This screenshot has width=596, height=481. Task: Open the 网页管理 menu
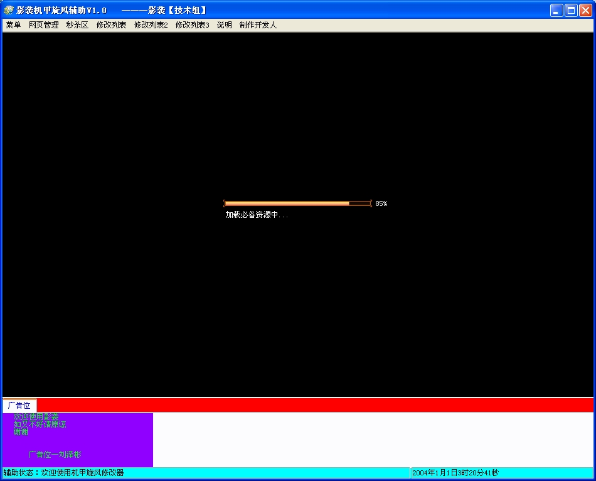tap(43, 25)
